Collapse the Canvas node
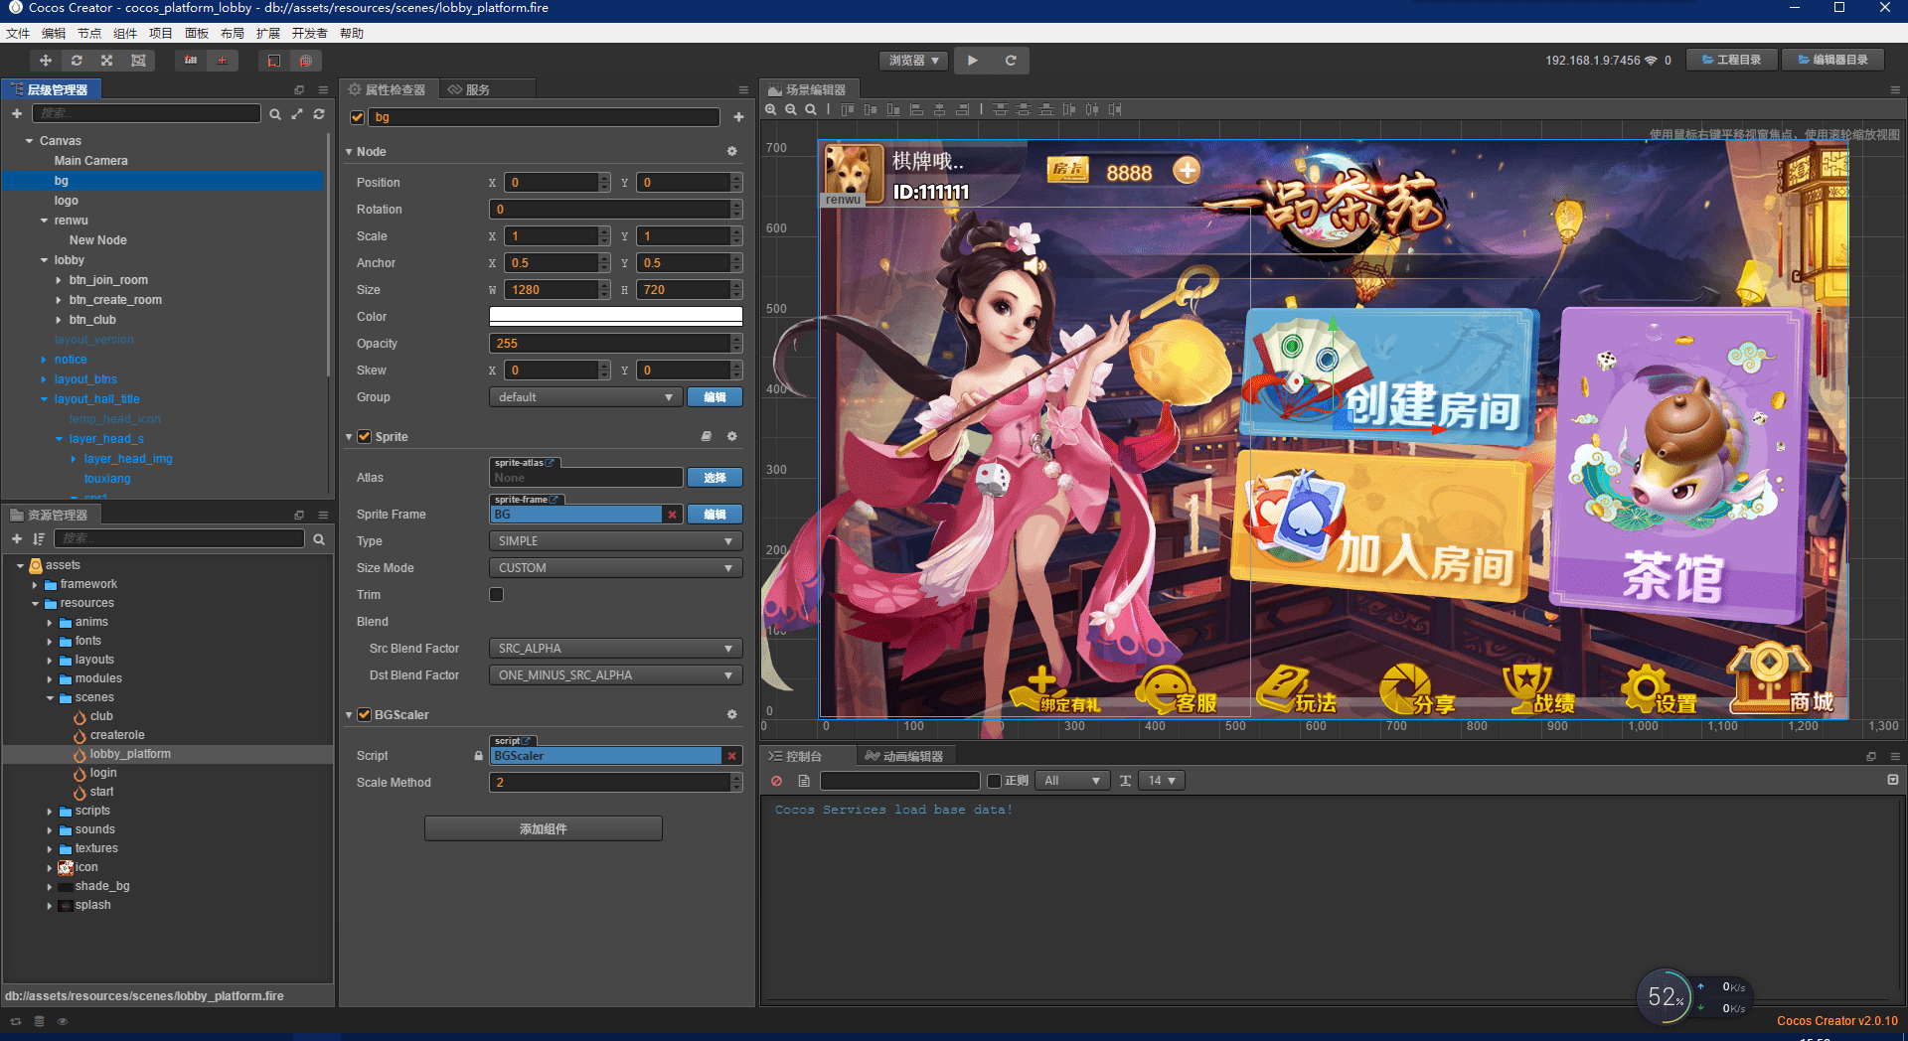 tap(30, 141)
